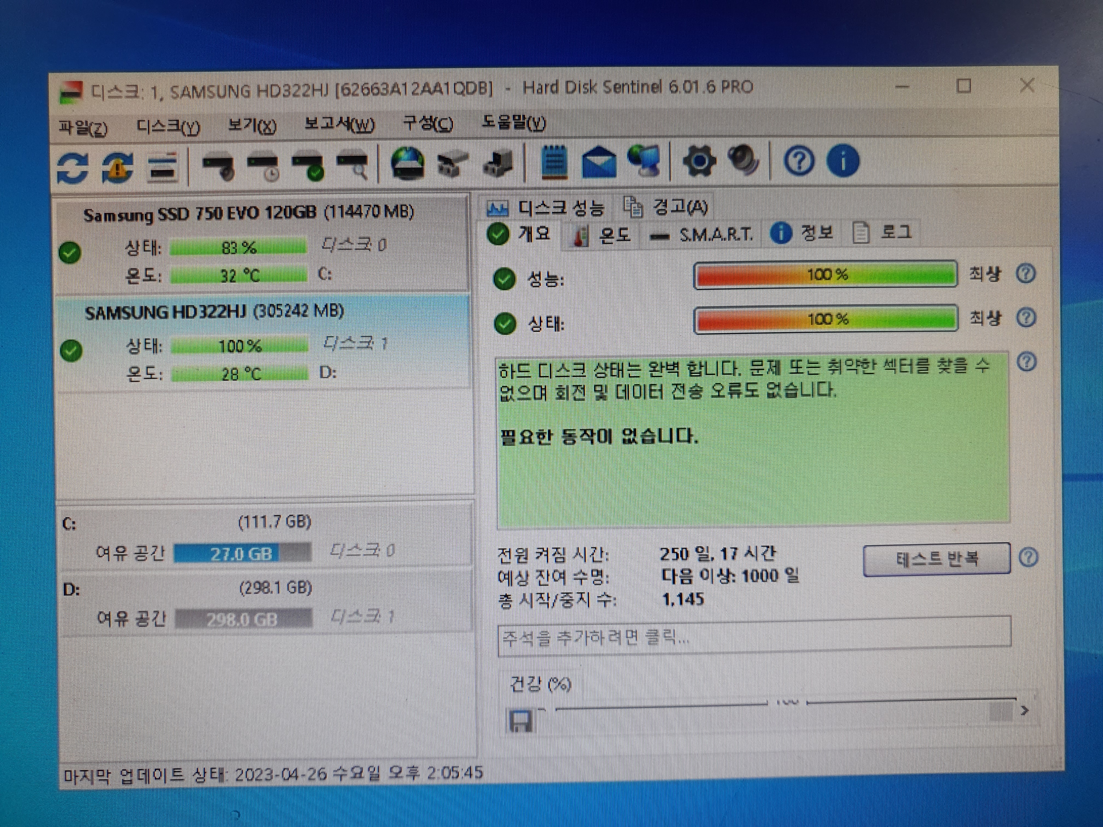Screen dimensions: 1103x827
Task: Click the network monitor with globe icon
Action: (x=644, y=161)
